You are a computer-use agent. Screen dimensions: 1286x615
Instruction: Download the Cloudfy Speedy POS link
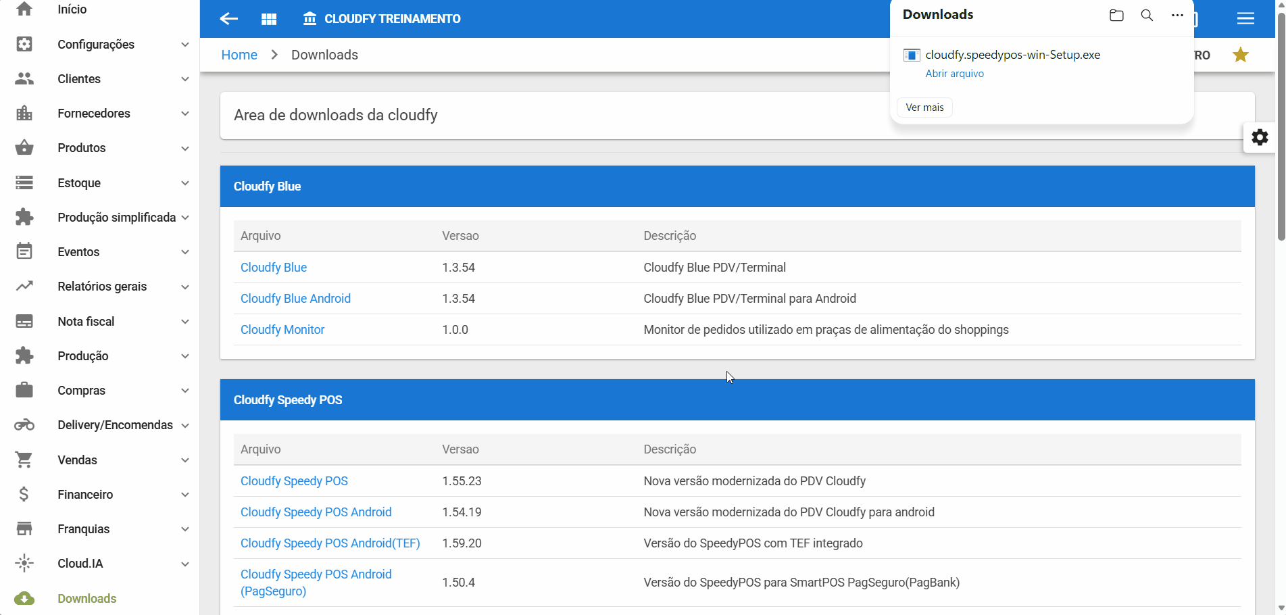tap(294, 481)
